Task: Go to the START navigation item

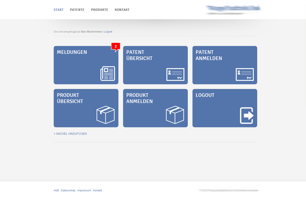Action: (x=58, y=10)
